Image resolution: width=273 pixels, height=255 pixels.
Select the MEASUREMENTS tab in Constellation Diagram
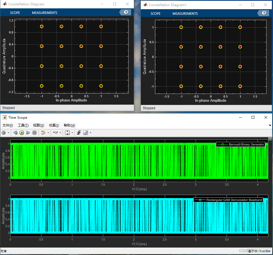pos(45,13)
